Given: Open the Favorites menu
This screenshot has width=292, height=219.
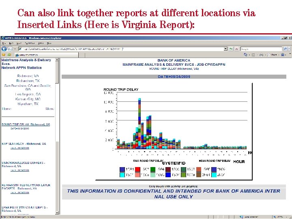Looking at the screenshot, I should [x=30, y=43].
